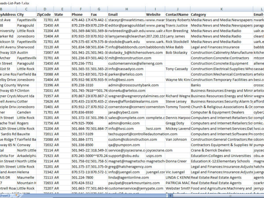Select the 'Bauxite' city cell
The width and height of the screenshot is (264, 198).
[x=26, y=134]
